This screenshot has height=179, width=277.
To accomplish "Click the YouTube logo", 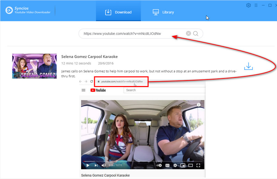I will coord(98,90).
